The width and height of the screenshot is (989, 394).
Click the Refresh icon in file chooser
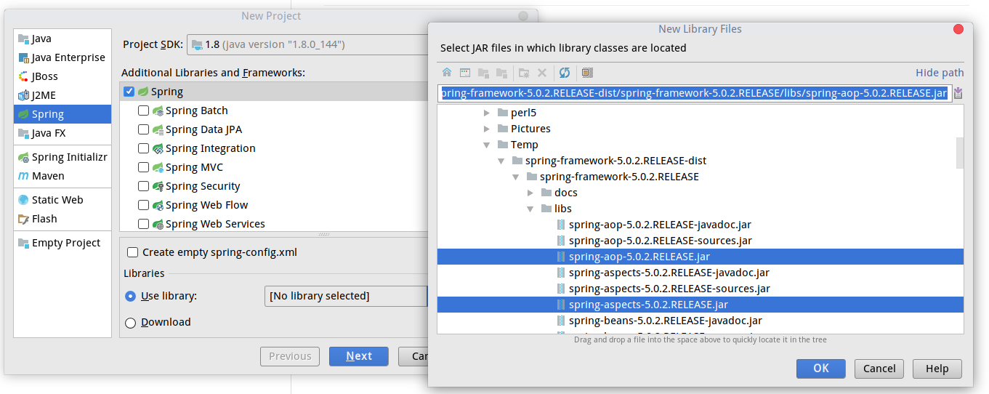(x=564, y=73)
